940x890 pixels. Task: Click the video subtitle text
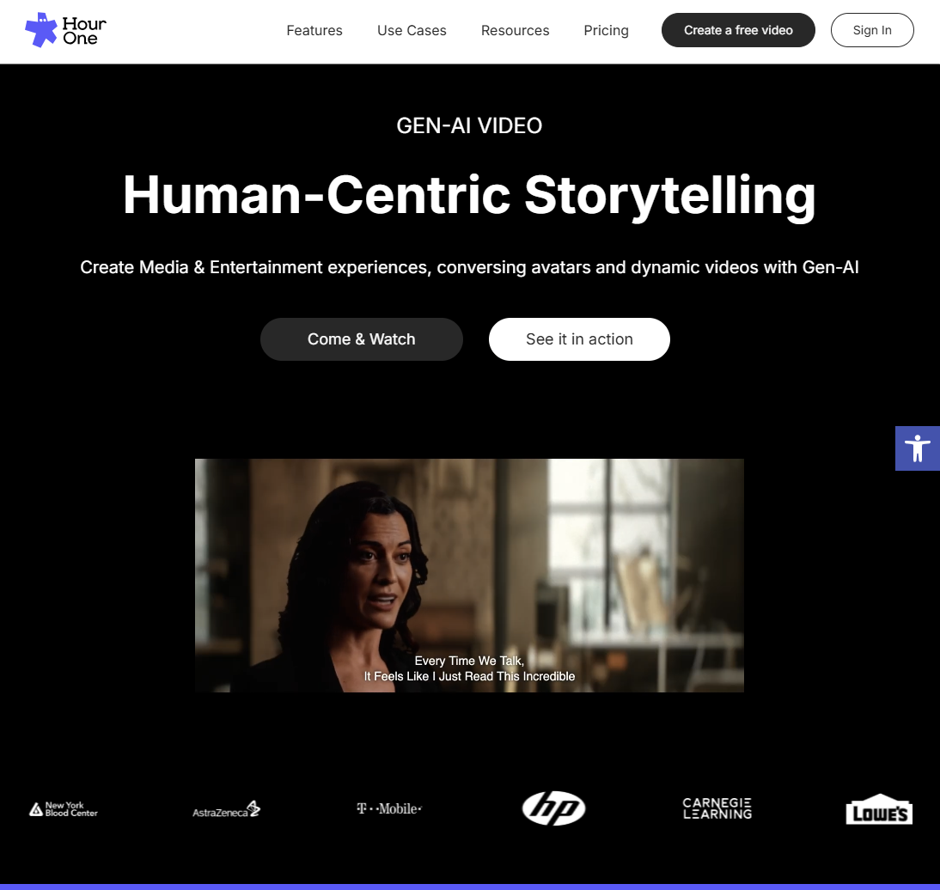469,668
